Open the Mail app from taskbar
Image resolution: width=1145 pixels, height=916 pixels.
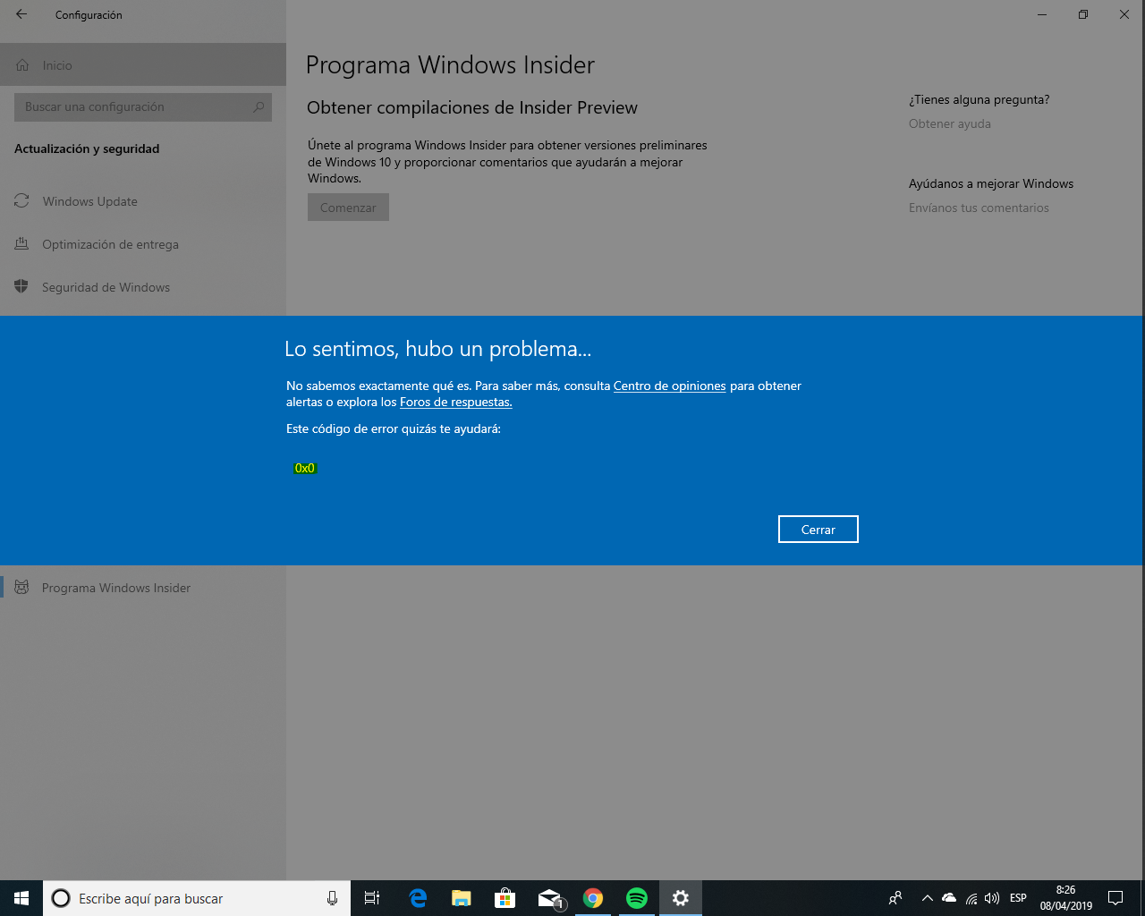(549, 898)
